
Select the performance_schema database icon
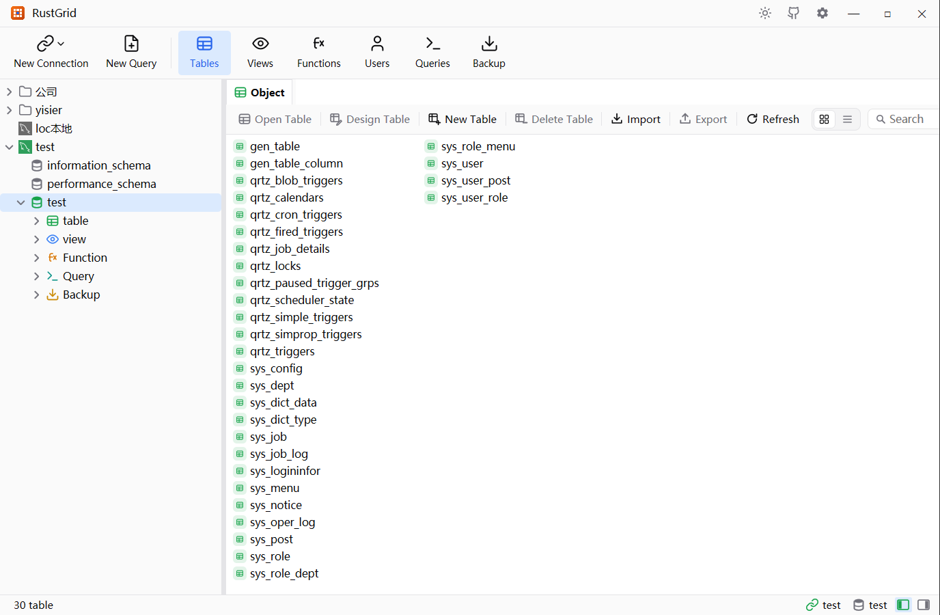tap(37, 184)
